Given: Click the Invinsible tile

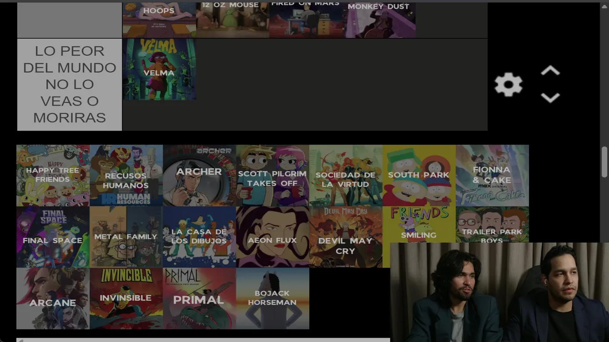Looking at the screenshot, I should (x=126, y=298).
